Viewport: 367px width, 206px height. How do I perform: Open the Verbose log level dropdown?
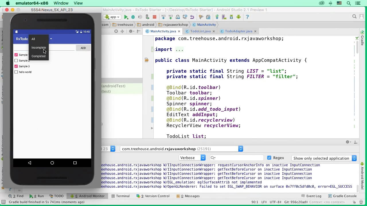pyautogui.click(x=192, y=158)
